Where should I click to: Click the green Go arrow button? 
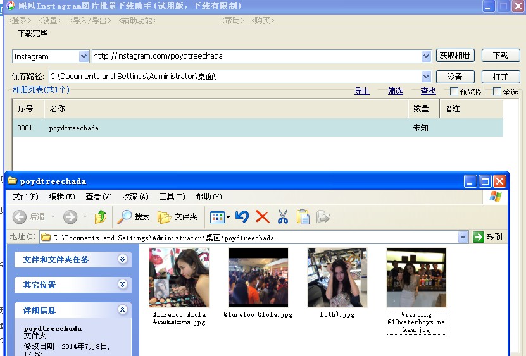[479, 237]
